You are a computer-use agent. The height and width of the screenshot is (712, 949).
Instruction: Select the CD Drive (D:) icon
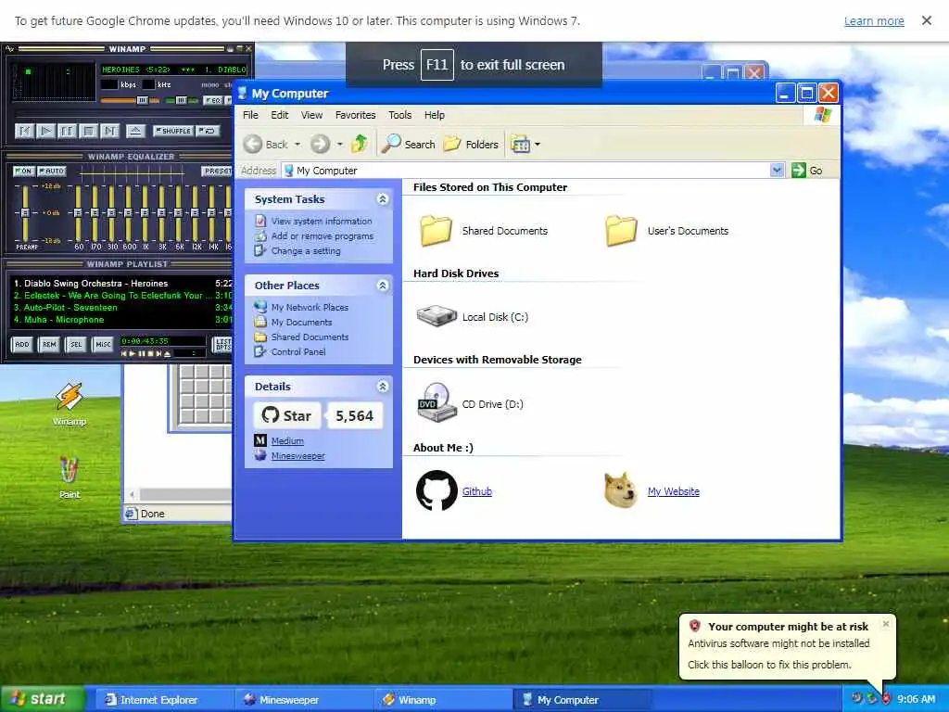pos(436,402)
